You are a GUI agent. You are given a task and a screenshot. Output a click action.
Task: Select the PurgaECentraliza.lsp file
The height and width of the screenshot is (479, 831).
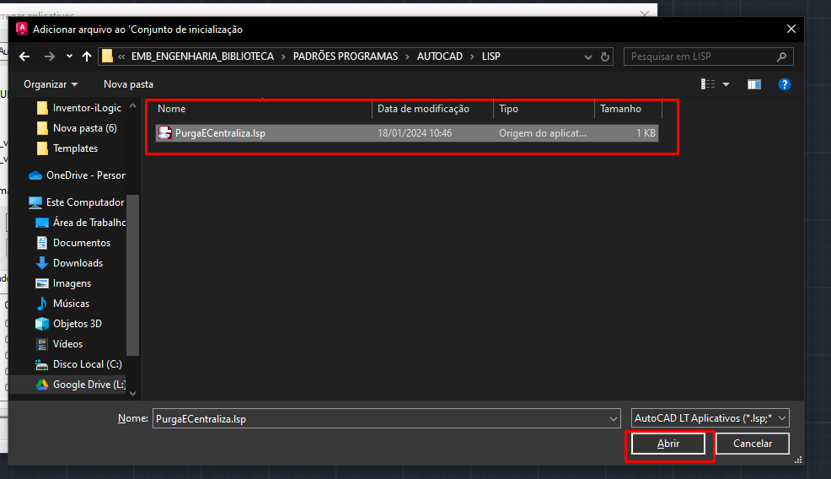[x=220, y=133]
